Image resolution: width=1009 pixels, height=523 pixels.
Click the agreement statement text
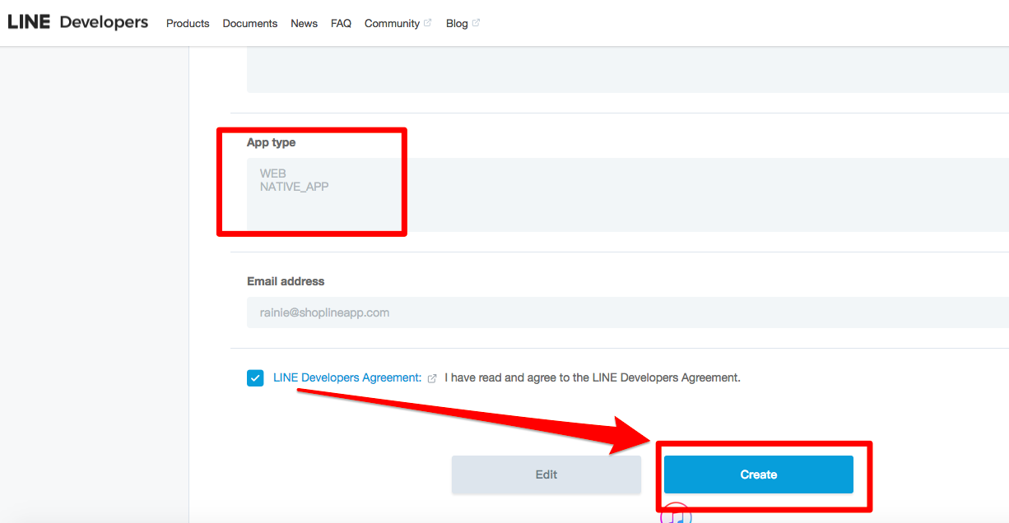tap(593, 377)
